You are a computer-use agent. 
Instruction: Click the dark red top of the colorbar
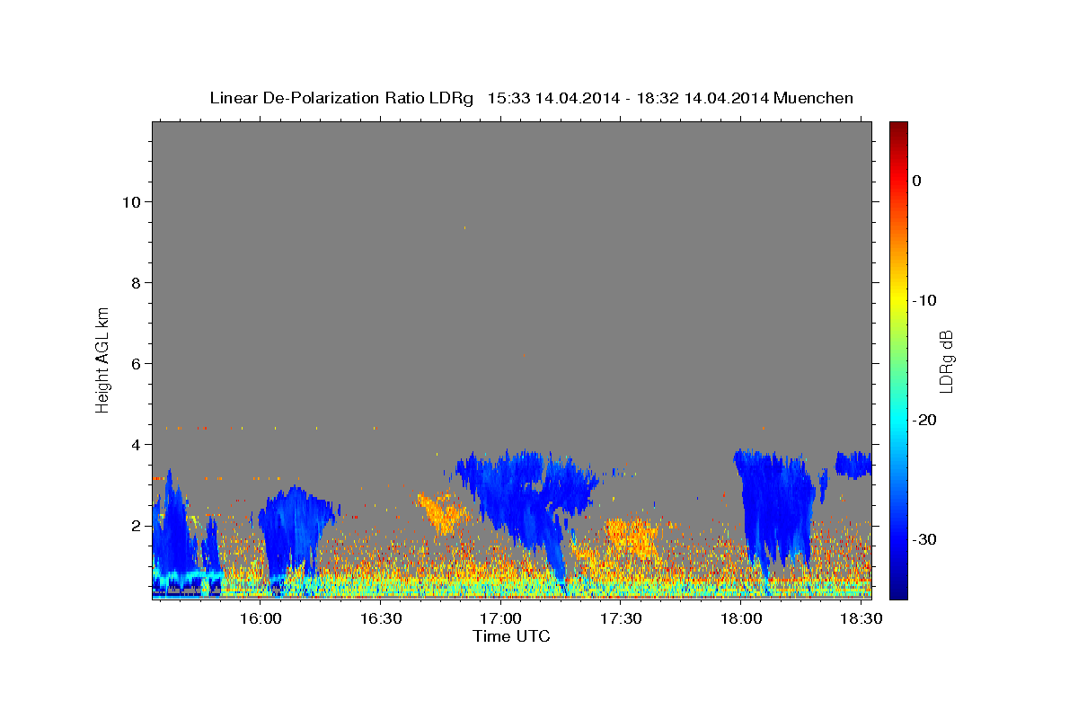pos(898,129)
